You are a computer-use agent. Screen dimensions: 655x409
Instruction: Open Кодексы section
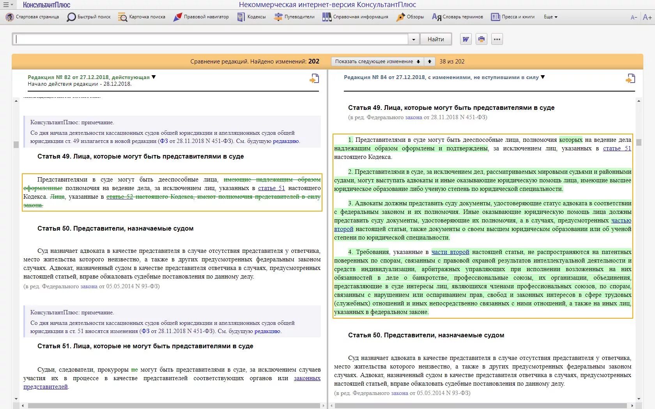(251, 17)
